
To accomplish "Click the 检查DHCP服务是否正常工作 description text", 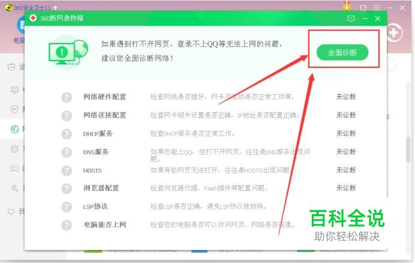I will (193, 133).
